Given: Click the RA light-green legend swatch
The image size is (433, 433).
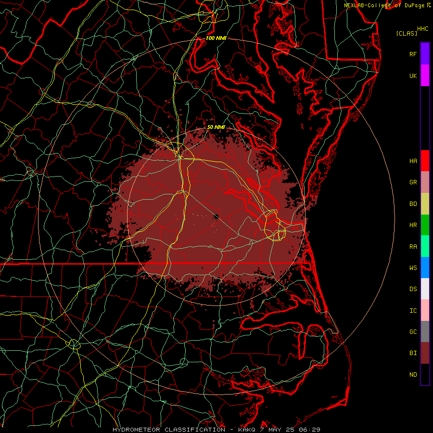Looking at the screenshot, I should pyautogui.click(x=425, y=246).
